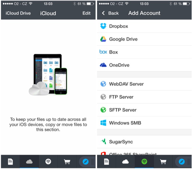Open Documents tab in left screen bottom bar

(x=10, y=161)
